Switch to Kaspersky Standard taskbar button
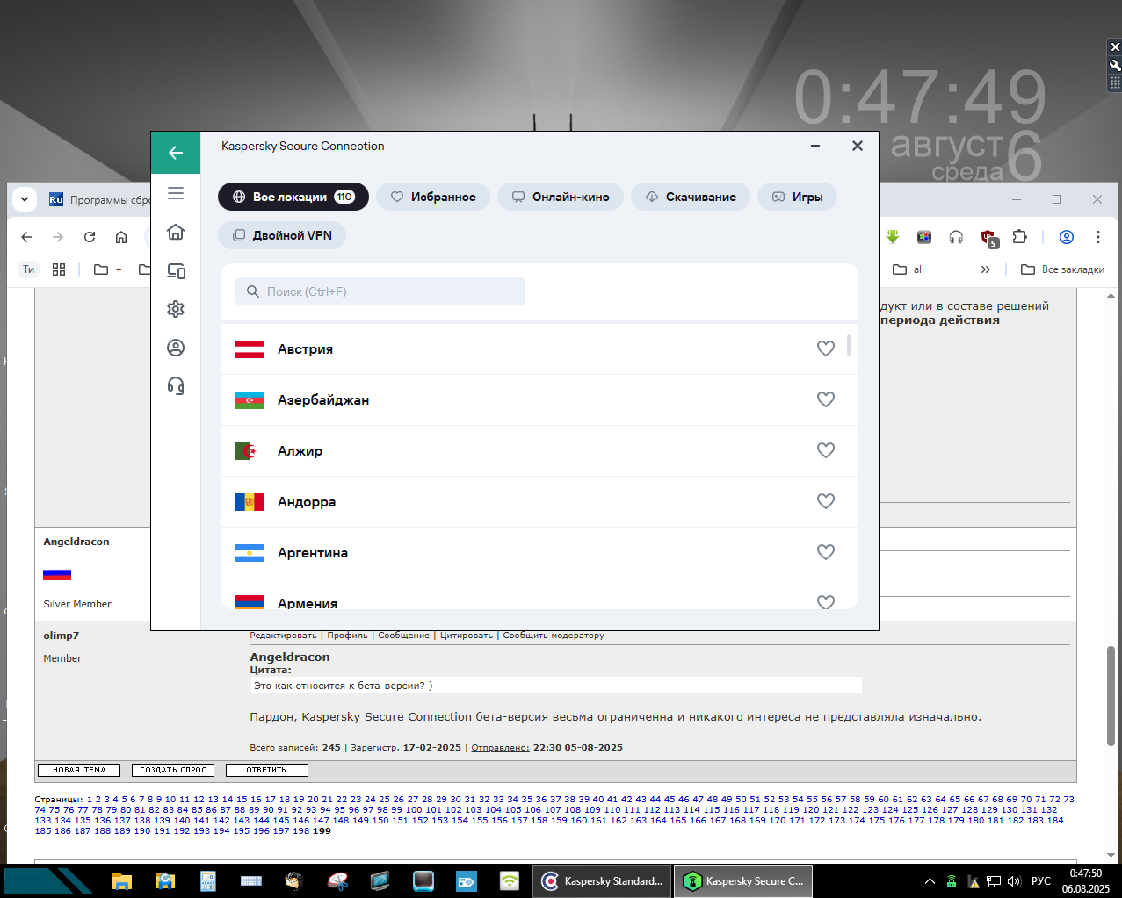The image size is (1122, 898). (x=603, y=881)
